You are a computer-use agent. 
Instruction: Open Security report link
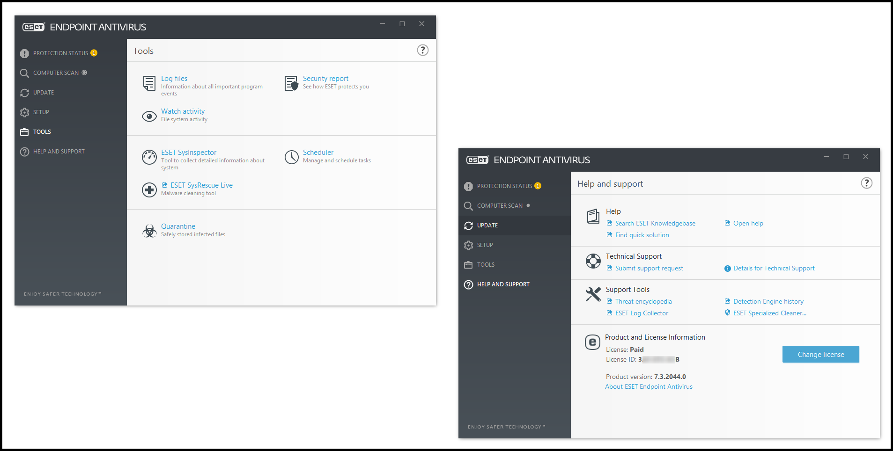click(x=325, y=79)
